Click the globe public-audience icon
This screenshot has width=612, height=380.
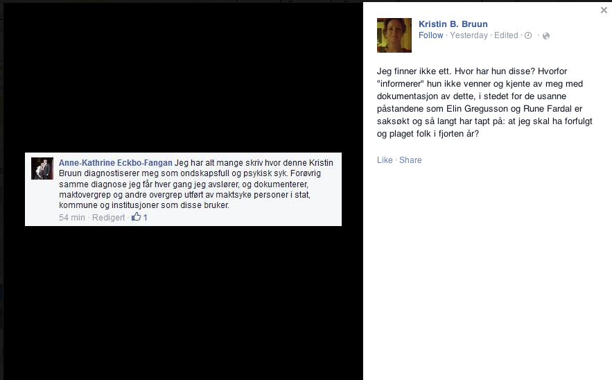(x=546, y=36)
